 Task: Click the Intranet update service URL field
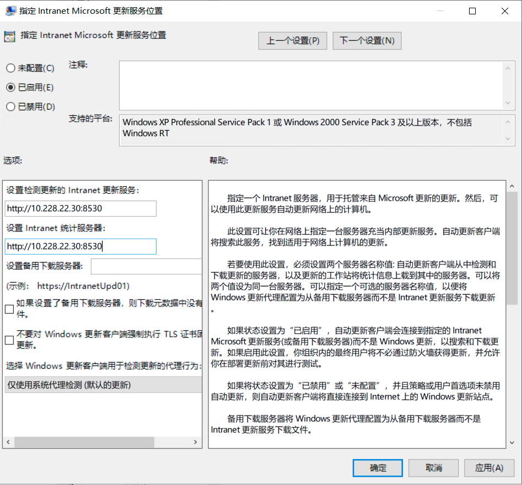80,209
